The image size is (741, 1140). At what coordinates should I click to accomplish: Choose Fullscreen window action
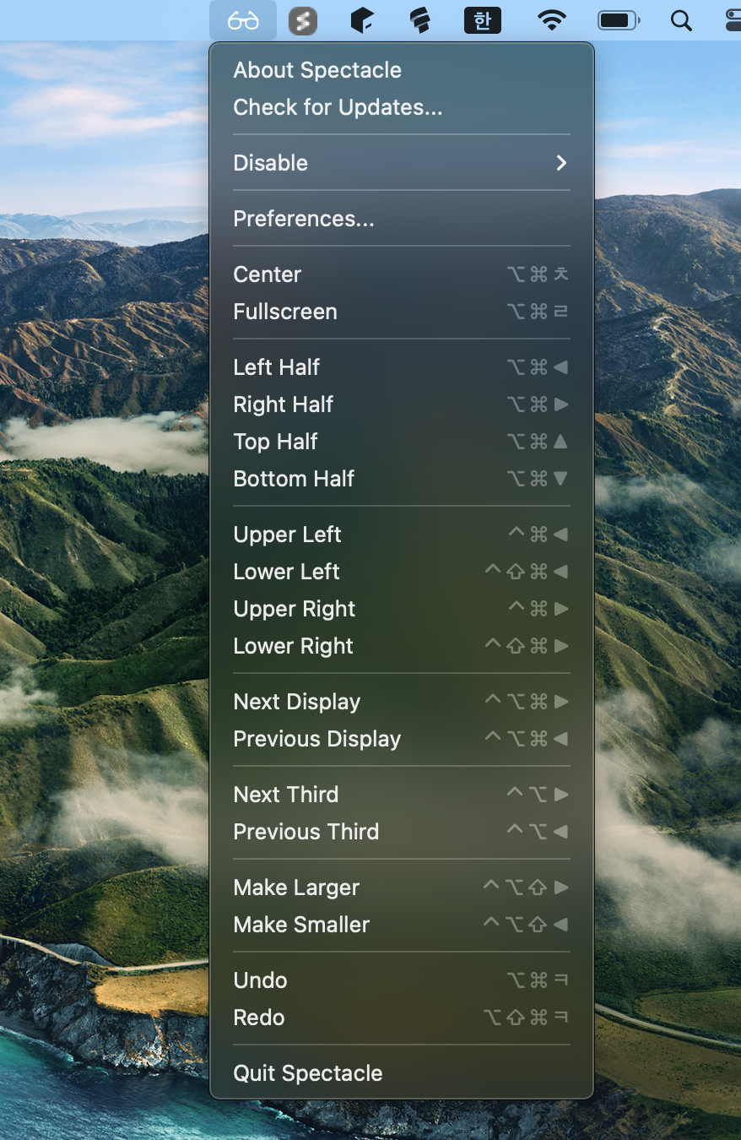tap(402, 312)
